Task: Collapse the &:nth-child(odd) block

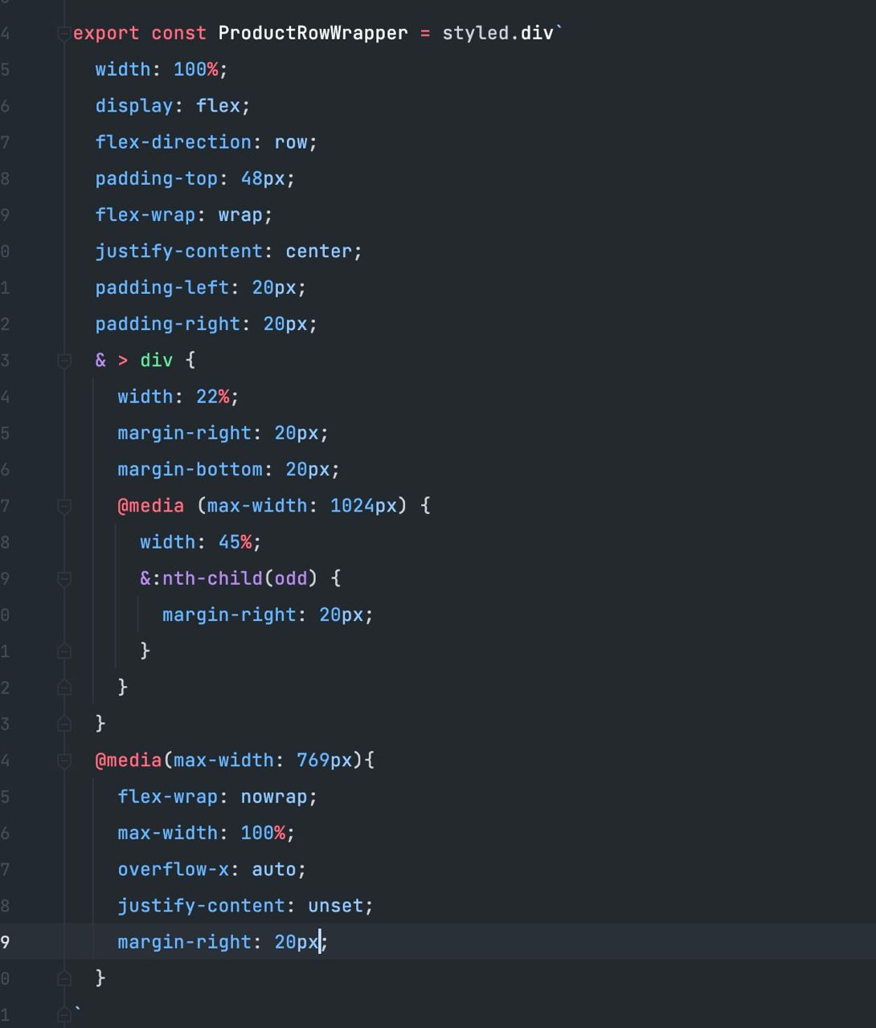Action: coord(64,578)
